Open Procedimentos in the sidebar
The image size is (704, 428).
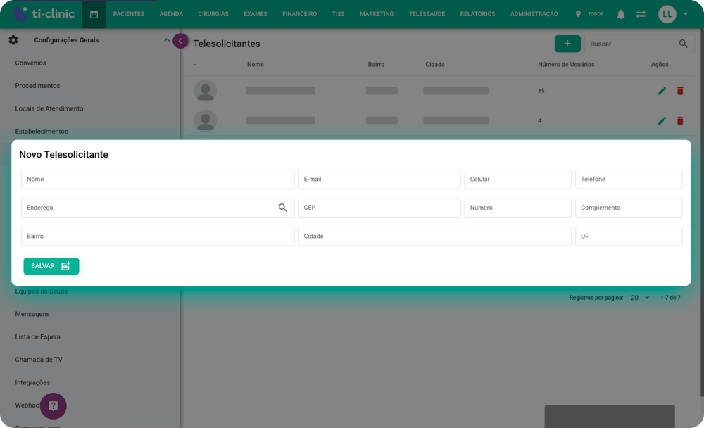click(37, 86)
